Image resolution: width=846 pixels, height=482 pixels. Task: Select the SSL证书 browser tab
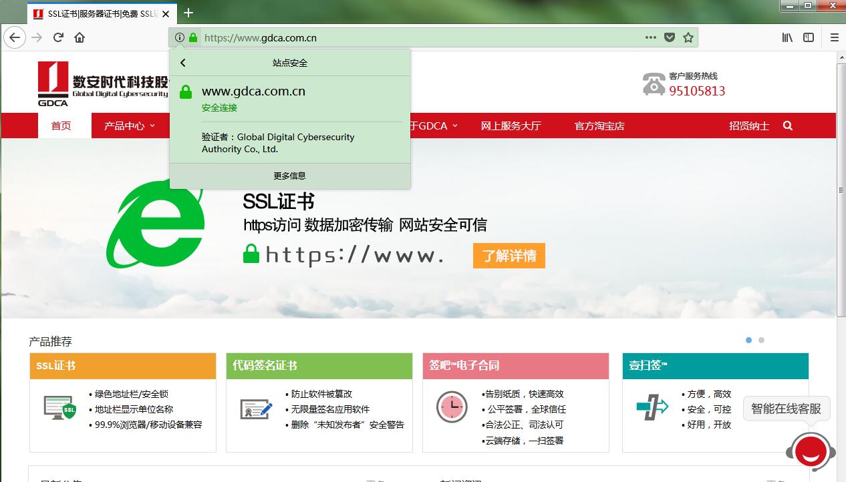100,13
